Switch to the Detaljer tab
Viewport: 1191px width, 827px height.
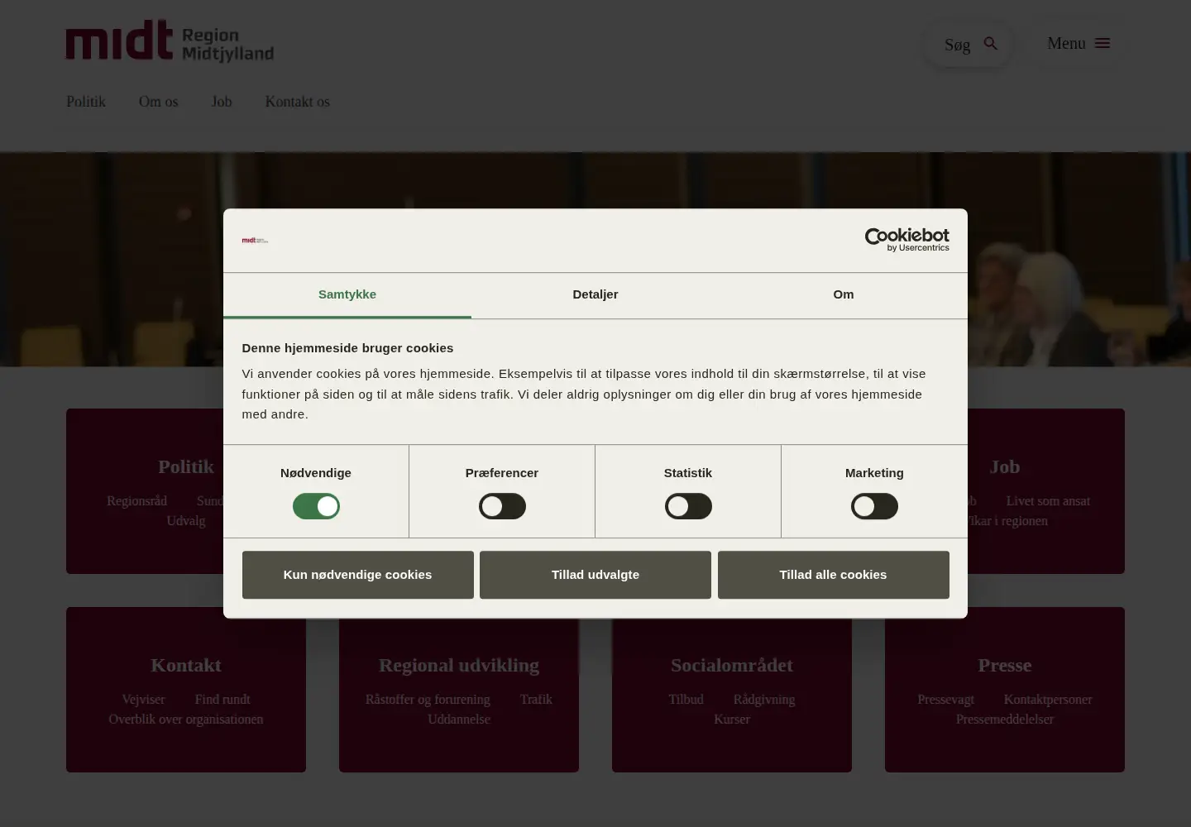[x=595, y=295]
